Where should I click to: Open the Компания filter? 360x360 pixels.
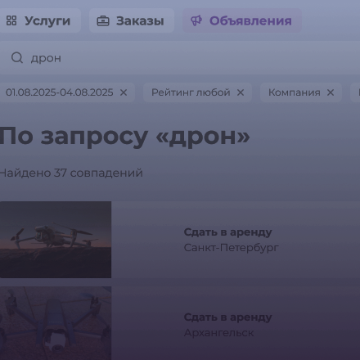295,92
